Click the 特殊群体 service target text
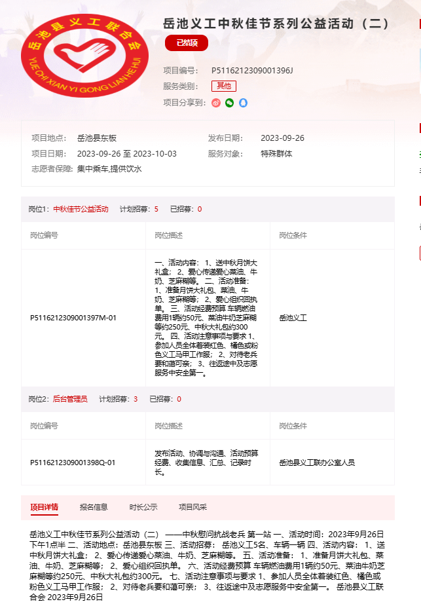421x606 pixels. coord(276,154)
